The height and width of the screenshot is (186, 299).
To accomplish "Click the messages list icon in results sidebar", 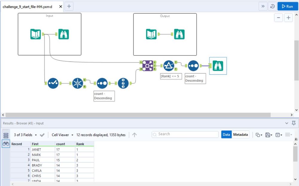I will coord(6,136).
